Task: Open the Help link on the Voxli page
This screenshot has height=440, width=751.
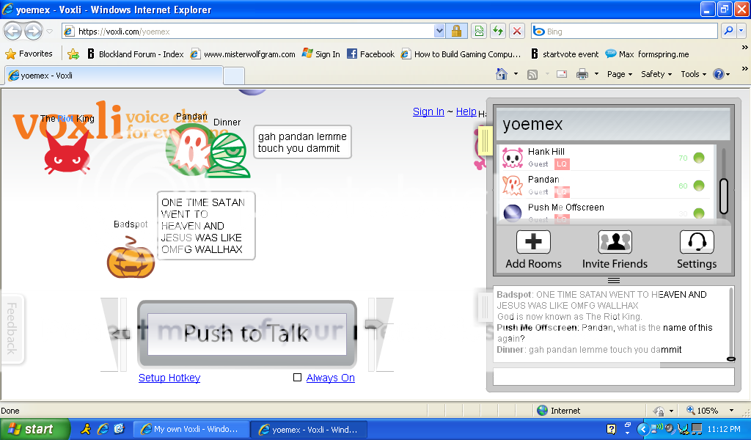Action: 466,111
